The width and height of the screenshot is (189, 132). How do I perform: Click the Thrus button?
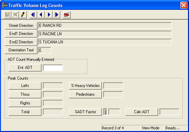click(25, 94)
